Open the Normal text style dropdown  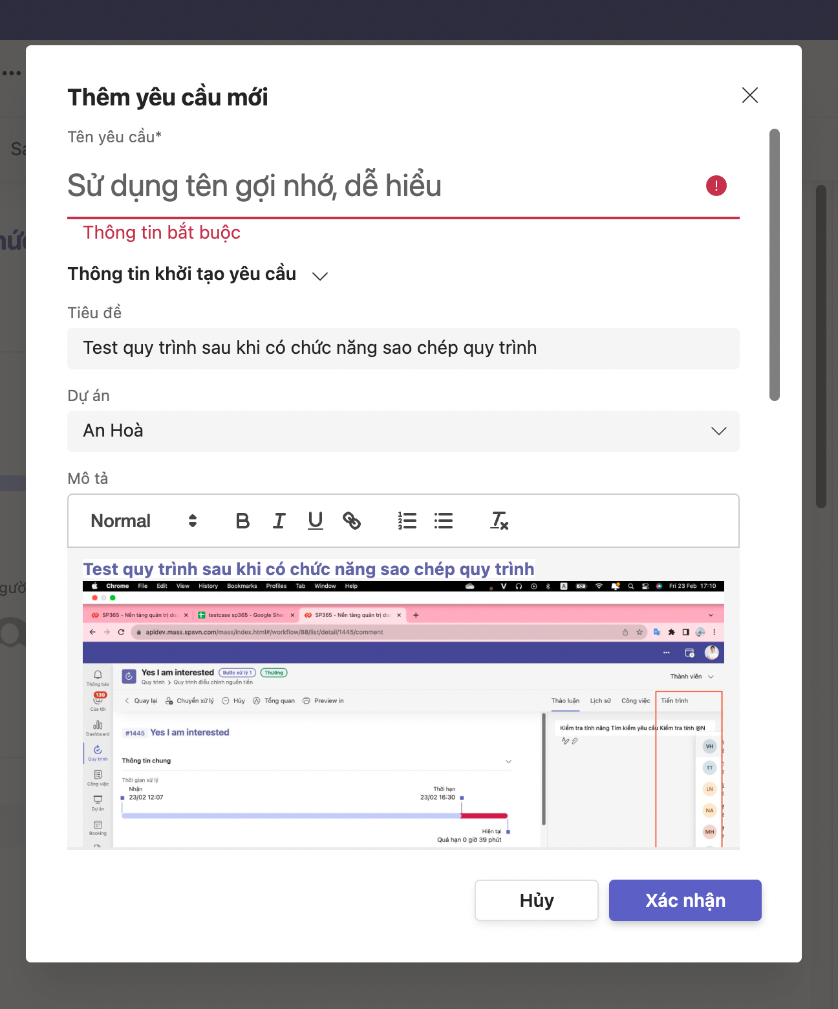click(144, 521)
